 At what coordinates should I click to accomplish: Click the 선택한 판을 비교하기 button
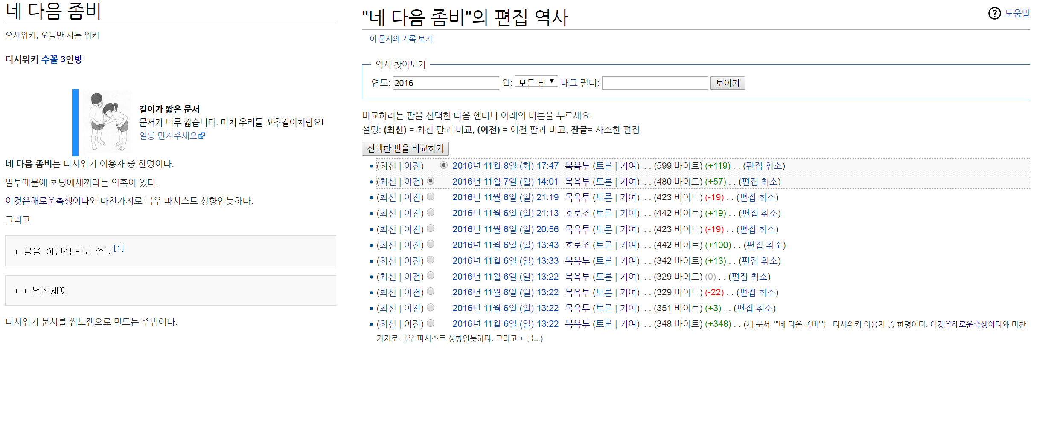pos(405,148)
